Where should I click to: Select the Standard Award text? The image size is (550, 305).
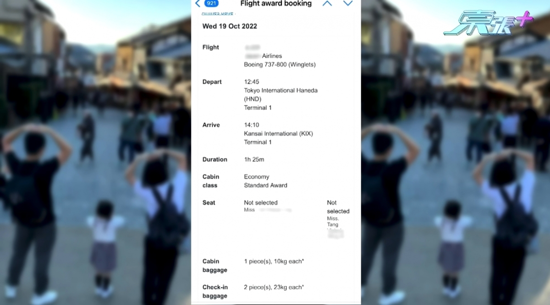pyautogui.click(x=265, y=185)
